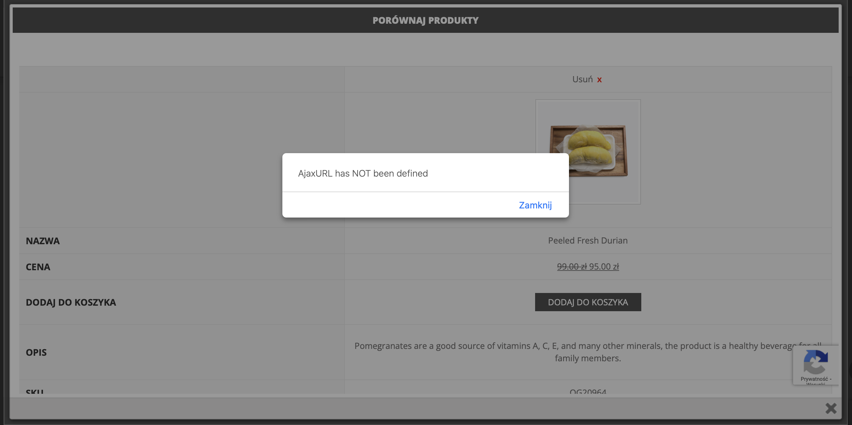
Task: Click the PORÓWNAJ PRODUKTY header title
Action: point(425,20)
